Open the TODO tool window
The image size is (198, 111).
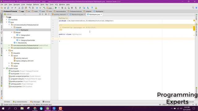[x=7, y=102]
